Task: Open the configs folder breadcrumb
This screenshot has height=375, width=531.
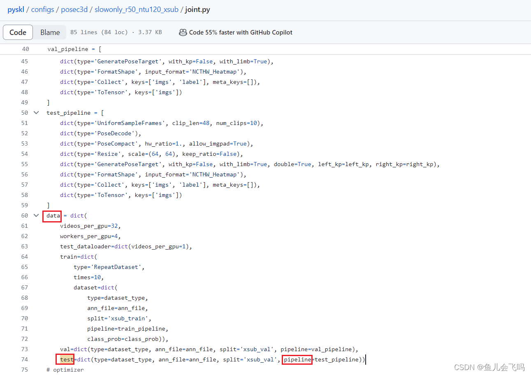Action: 43,9
